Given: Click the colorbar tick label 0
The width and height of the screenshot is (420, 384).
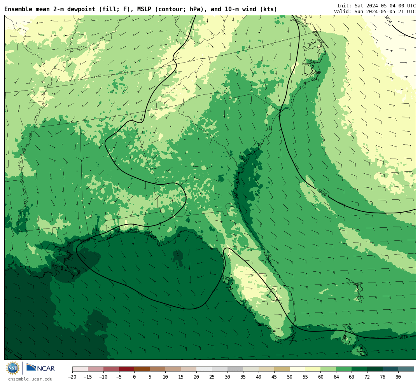Looking at the screenshot, I should pyautogui.click(x=135, y=377).
